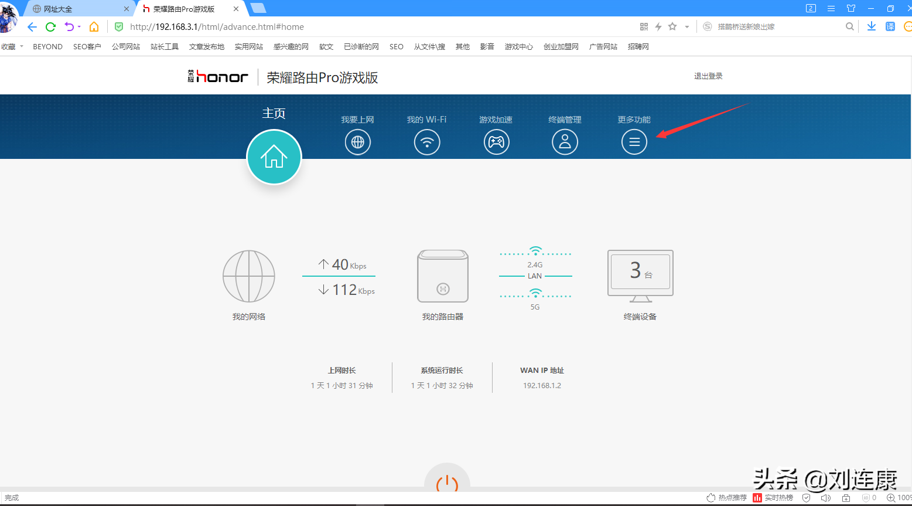Click the zoom magnifier in status bar
The image size is (912, 506).
(x=891, y=498)
